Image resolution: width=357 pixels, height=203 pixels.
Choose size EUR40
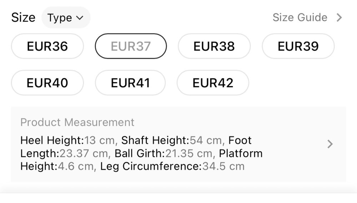click(x=47, y=83)
